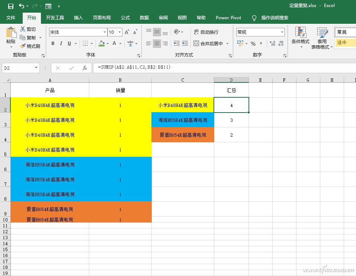
Task: Open the 文件 tab
Action: click(x=11, y=18)
